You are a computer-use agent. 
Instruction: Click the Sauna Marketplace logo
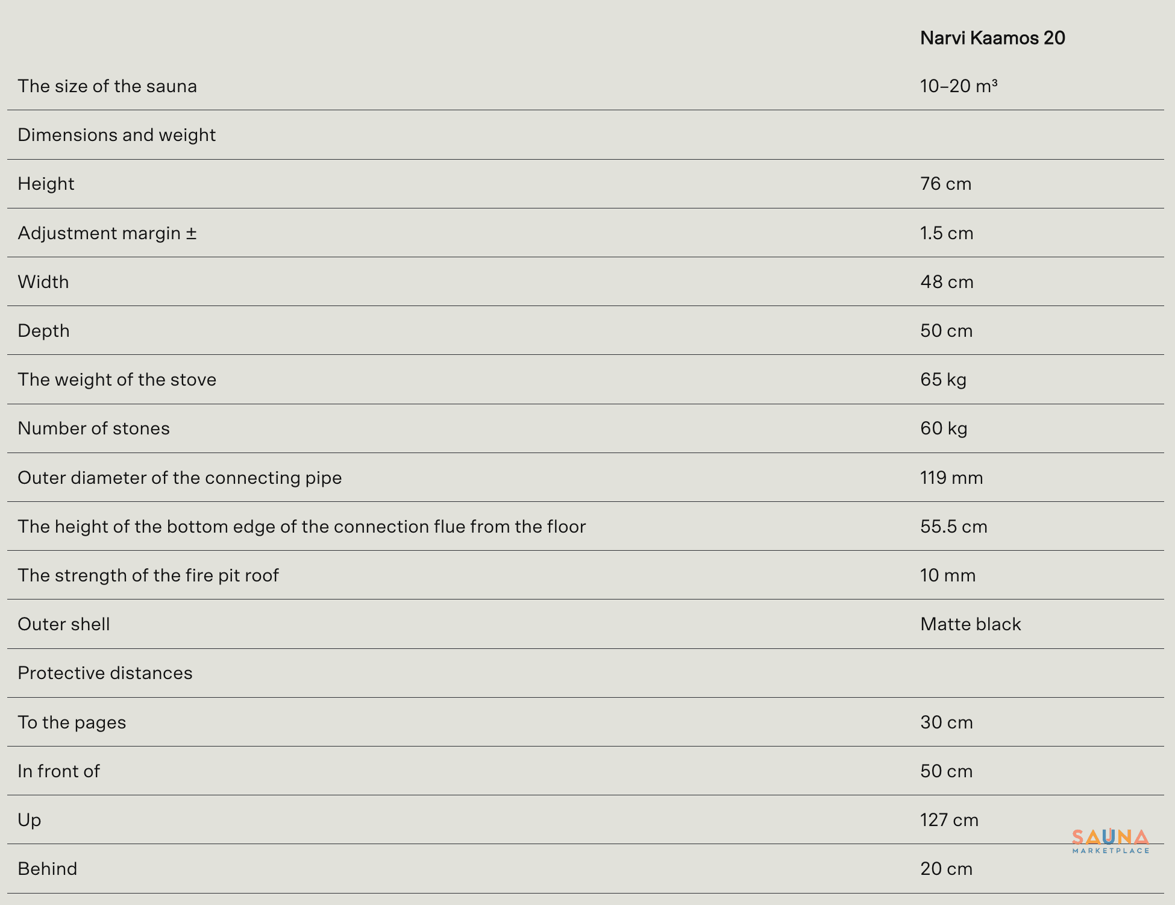[1111, 841]
